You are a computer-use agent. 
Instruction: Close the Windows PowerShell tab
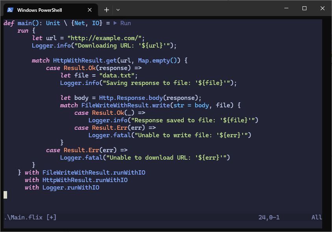90,10
